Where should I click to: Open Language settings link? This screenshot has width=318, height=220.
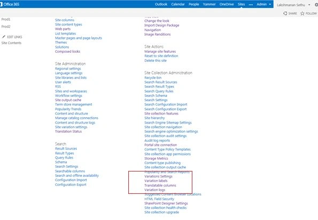coord(69,73)
